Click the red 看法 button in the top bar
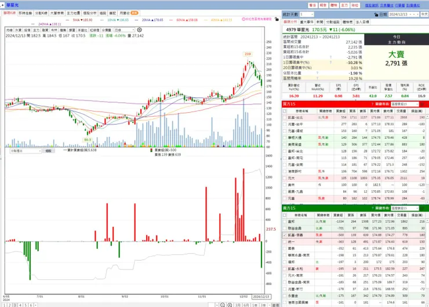 312,5
